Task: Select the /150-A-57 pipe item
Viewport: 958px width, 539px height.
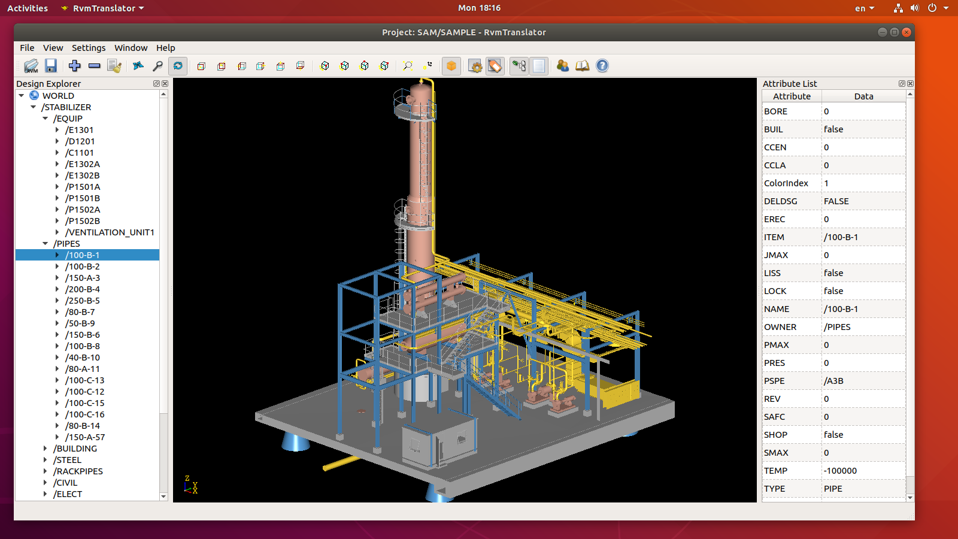Action: 85,437
